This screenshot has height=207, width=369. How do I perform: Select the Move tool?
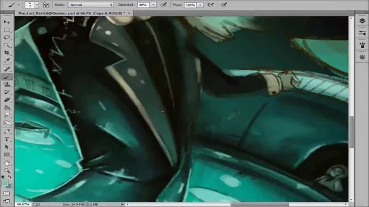click(x=6, y=22)
